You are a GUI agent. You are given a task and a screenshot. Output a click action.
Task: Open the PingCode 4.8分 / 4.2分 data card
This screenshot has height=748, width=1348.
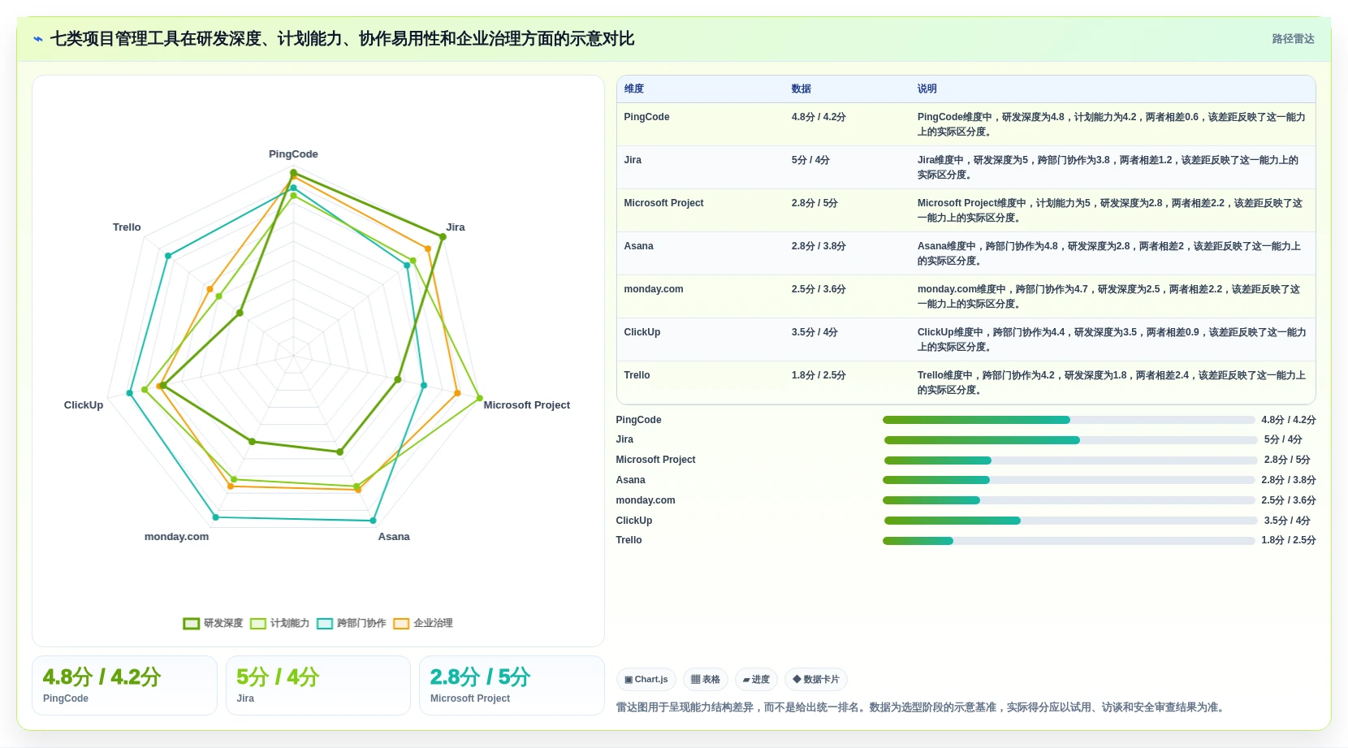coord(124,685)
